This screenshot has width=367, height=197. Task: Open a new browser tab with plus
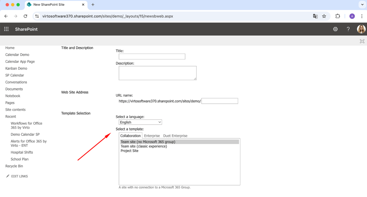(x=93, y=5)
